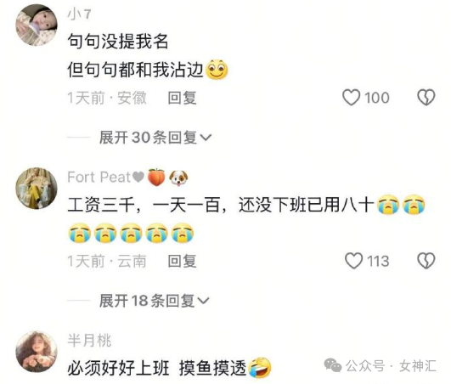The height and width of the screenshot is (384, 451).
Task: Open 半月桃's profile avatar
Action: [37, 352]
